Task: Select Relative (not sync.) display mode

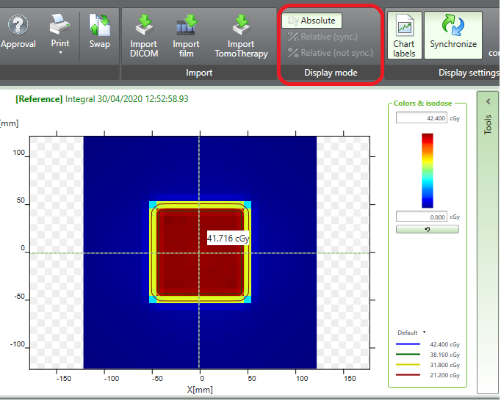Action: [331, 53]
